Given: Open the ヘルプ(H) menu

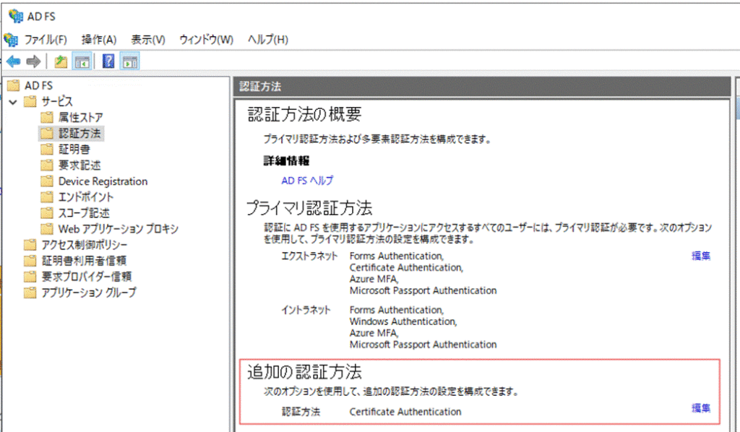Looking at the screenshot, I should pos(267,40).
